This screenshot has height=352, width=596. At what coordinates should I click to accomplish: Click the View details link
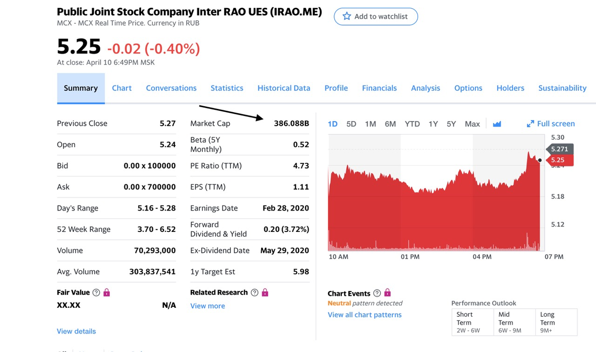pos(76,331)
